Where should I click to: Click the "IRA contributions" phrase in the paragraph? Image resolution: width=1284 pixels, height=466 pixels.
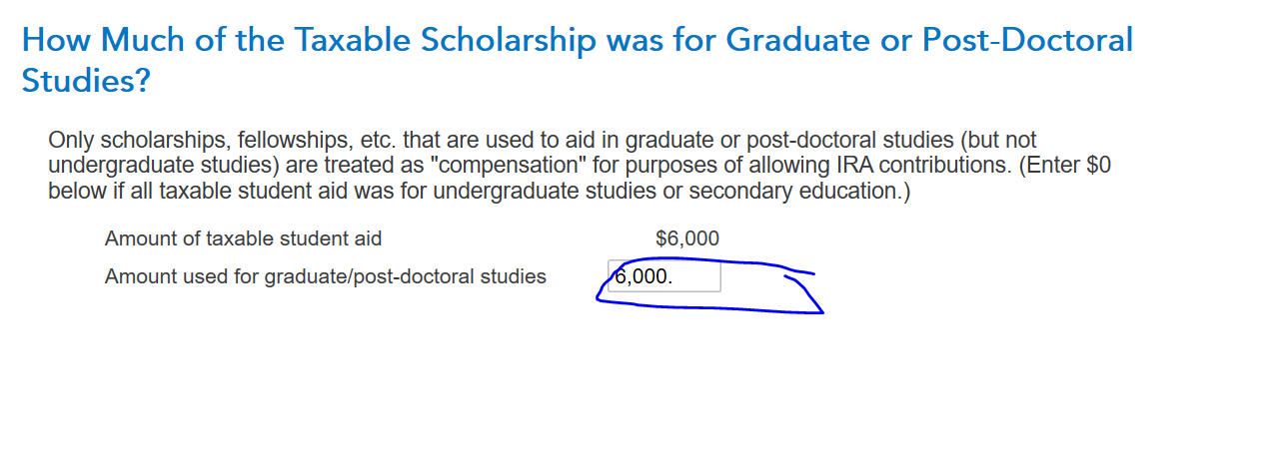pyautogui.click(x=847, y=166)
